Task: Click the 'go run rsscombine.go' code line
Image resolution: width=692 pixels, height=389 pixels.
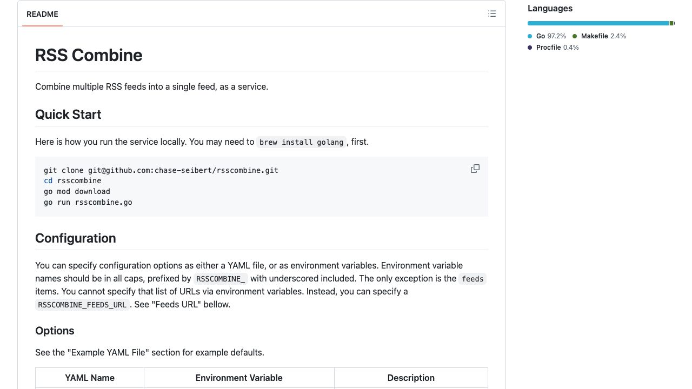Action: [x=88, y=203]
